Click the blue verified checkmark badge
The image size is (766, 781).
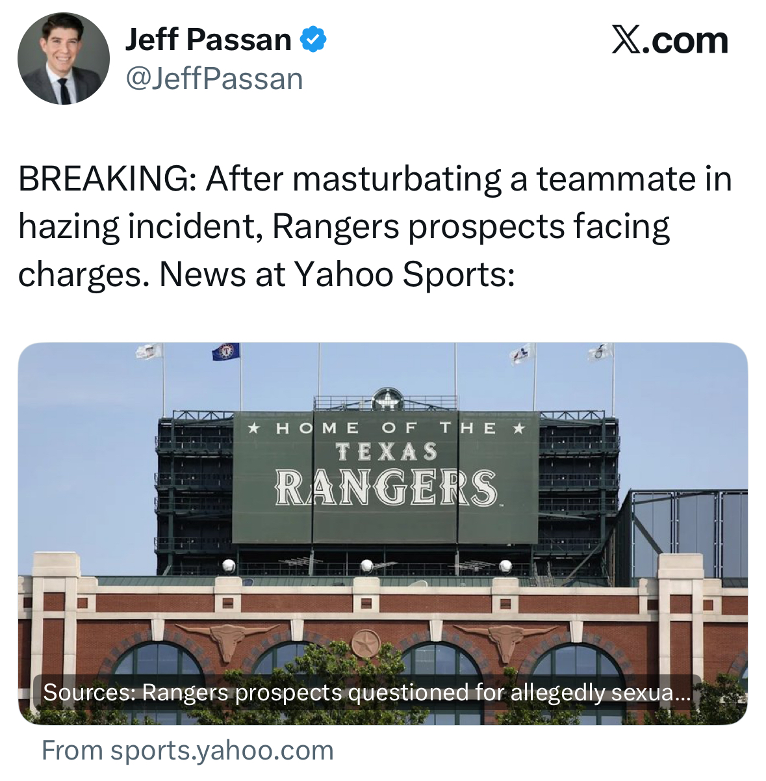click(313, 40)
